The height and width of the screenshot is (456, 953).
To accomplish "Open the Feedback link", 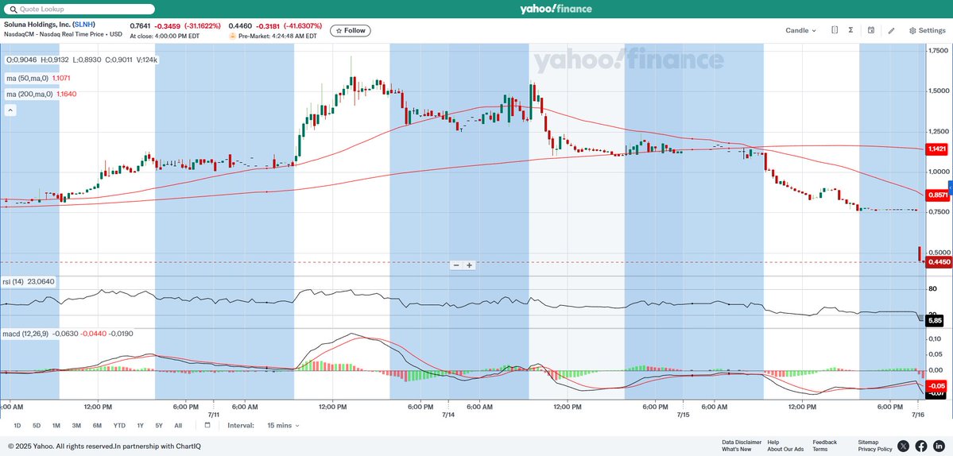I will coord(824,442).
